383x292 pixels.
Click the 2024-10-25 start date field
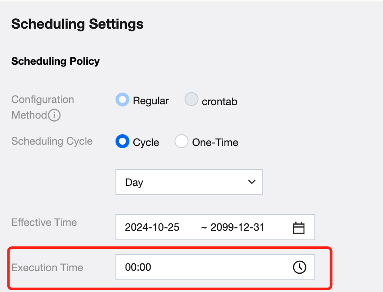tap(152, 227)
